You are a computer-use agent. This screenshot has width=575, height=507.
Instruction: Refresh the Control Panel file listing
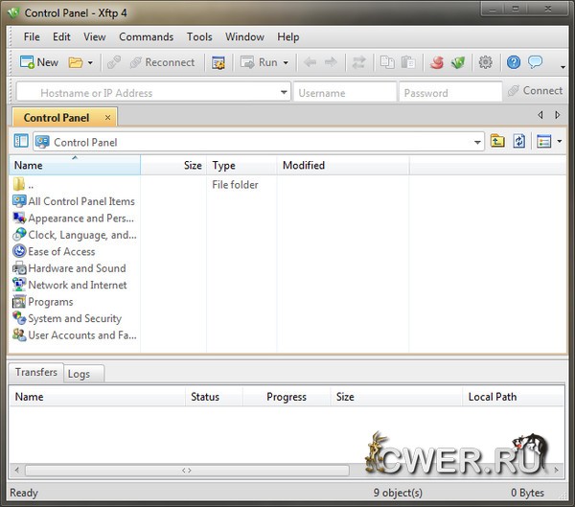(x=518, y=142)
